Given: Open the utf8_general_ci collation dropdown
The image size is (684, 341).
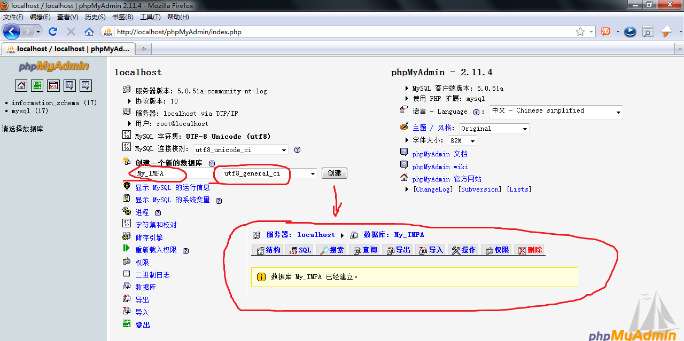Looking at the screenshot, I should pos(270,173).
